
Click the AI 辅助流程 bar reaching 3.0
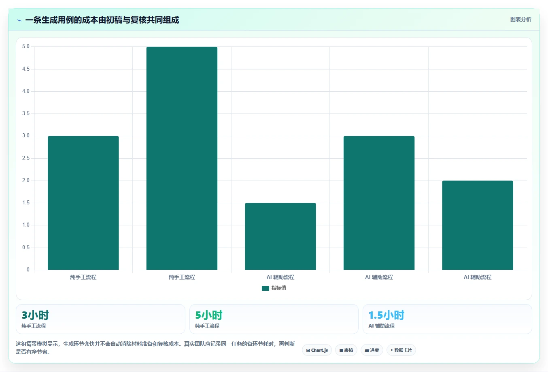pos(379,203)
